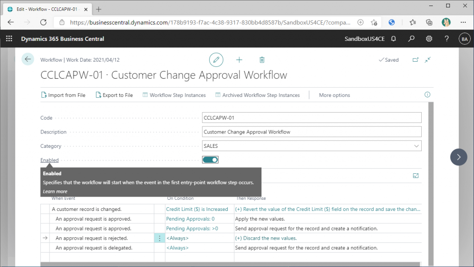474x267 pixels.
Task: Open the Pending Approvals: >0 condition
Action: [x=192, y=229]
